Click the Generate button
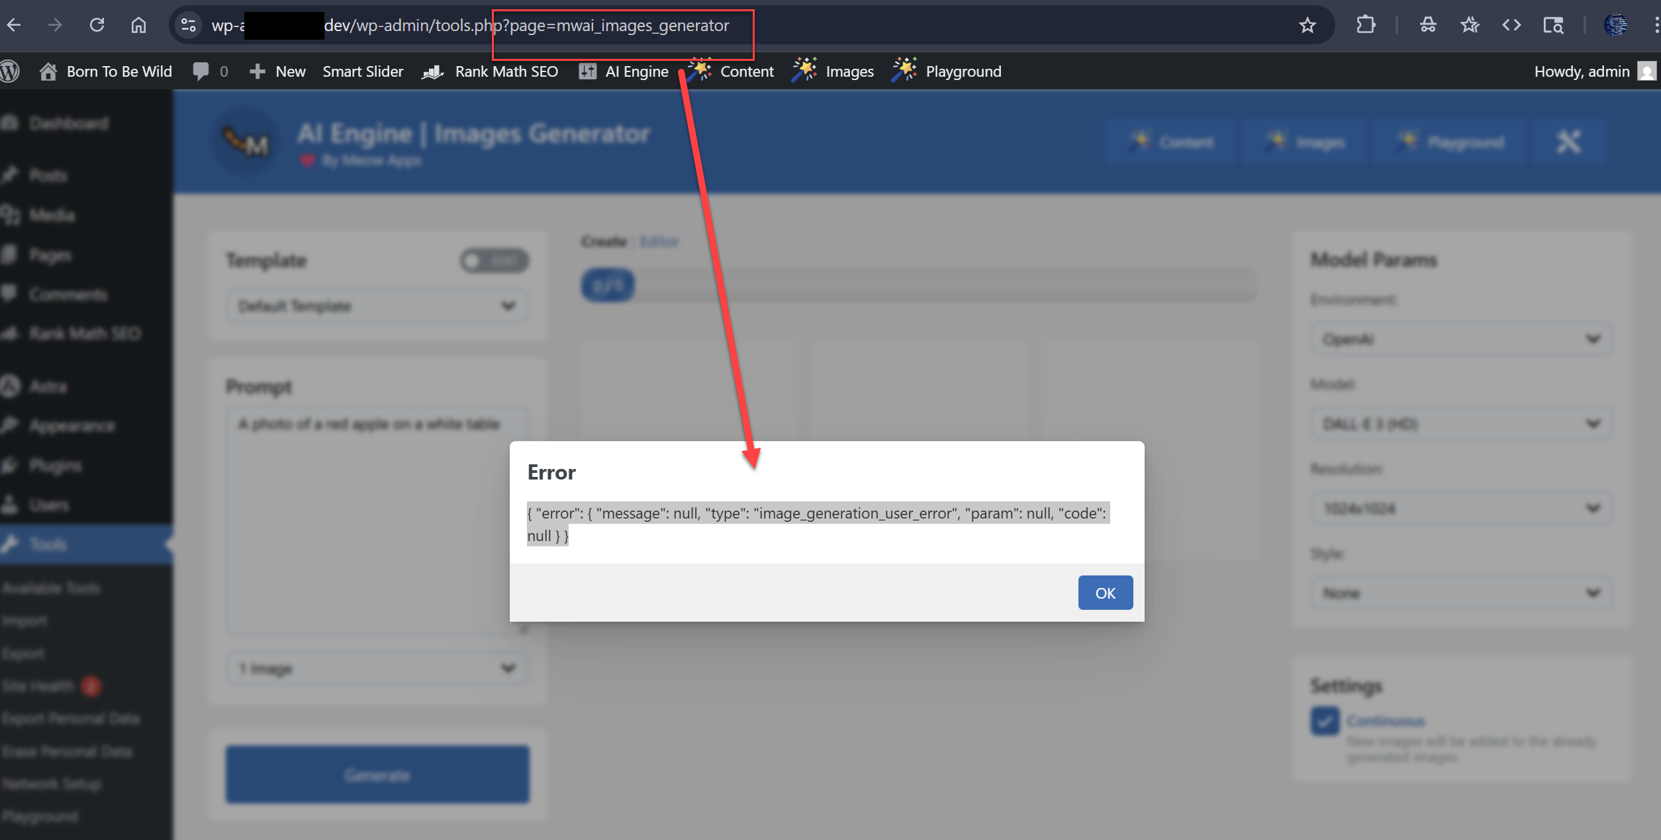This screenshot has height=840, width=1661. point(377,775)
